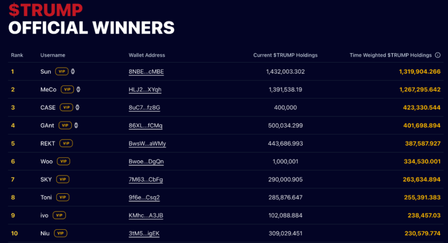Screen dimensions: 448x243
Task: Click the watch icon next to GAnt
Action: (76, 125)
